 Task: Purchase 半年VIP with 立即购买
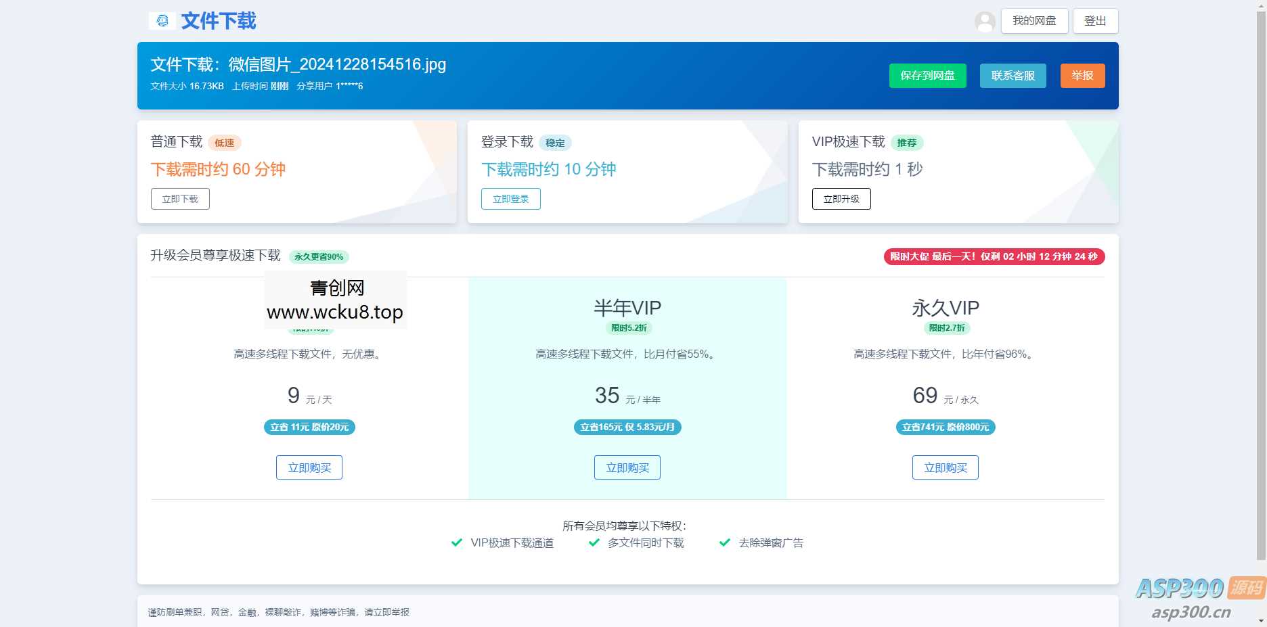pyautogui.click(x=627, y=467)
